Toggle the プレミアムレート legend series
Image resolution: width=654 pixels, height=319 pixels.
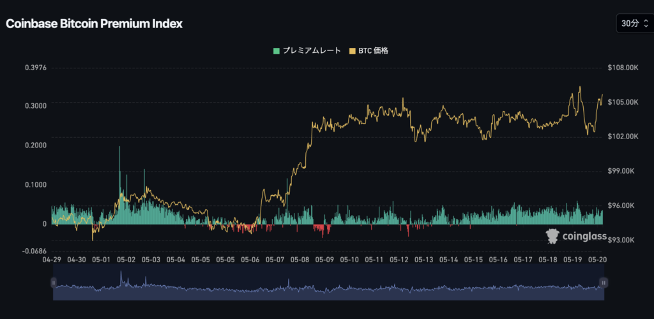307,51
